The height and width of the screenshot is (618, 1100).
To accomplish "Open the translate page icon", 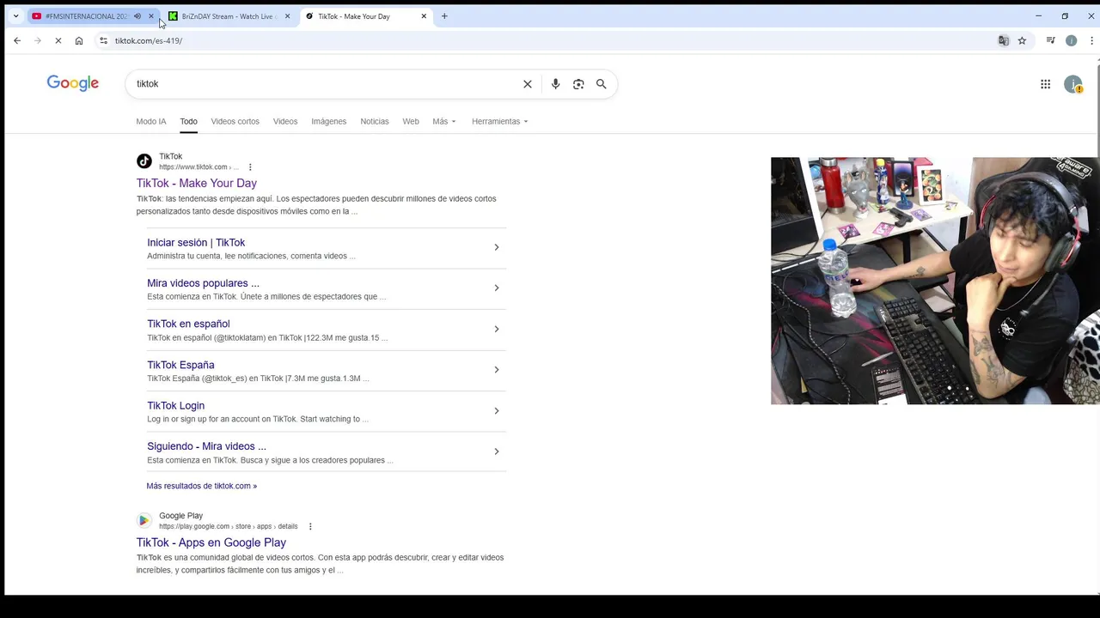I will point(1003,40).
